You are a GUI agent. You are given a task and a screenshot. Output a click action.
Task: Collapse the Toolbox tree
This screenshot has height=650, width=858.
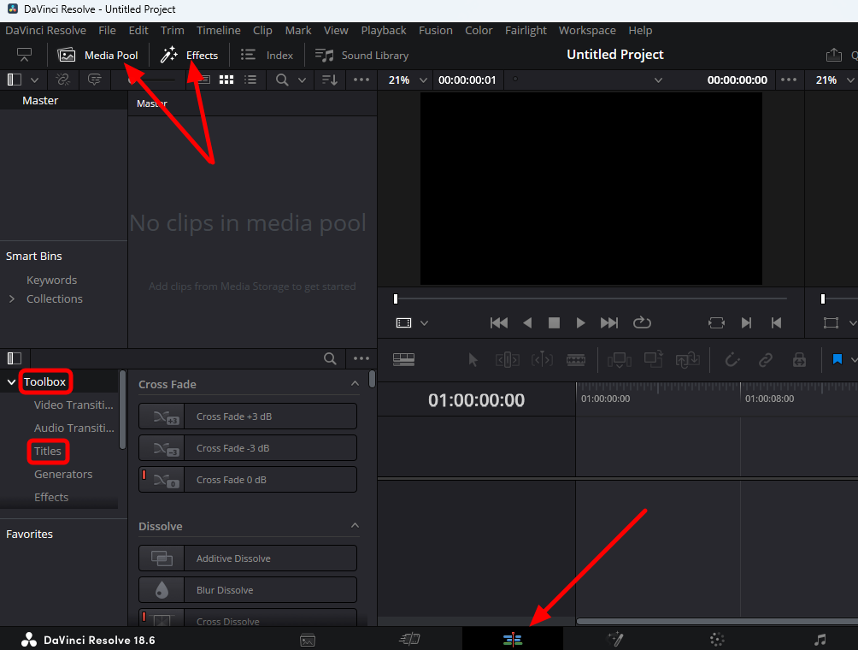click(x=11, y=382)
